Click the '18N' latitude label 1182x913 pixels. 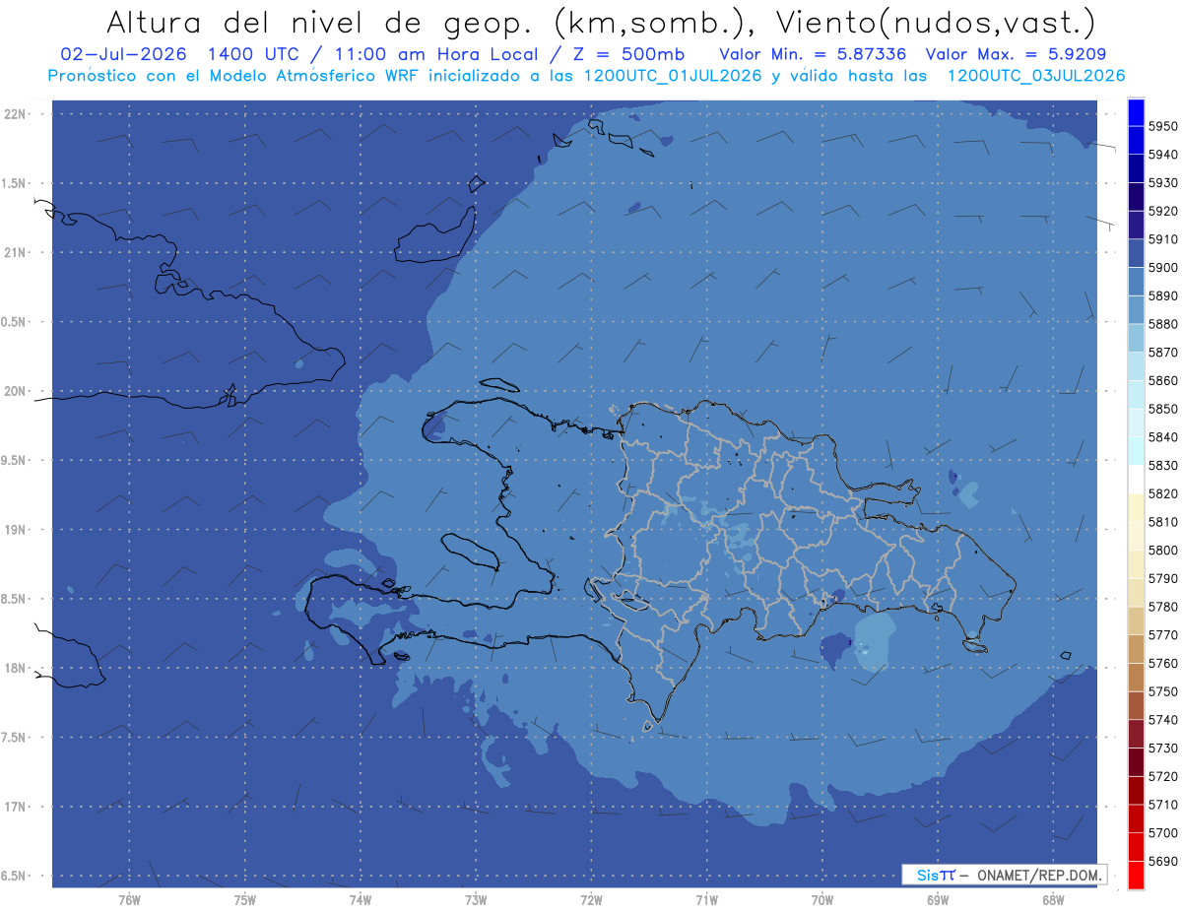15,668
